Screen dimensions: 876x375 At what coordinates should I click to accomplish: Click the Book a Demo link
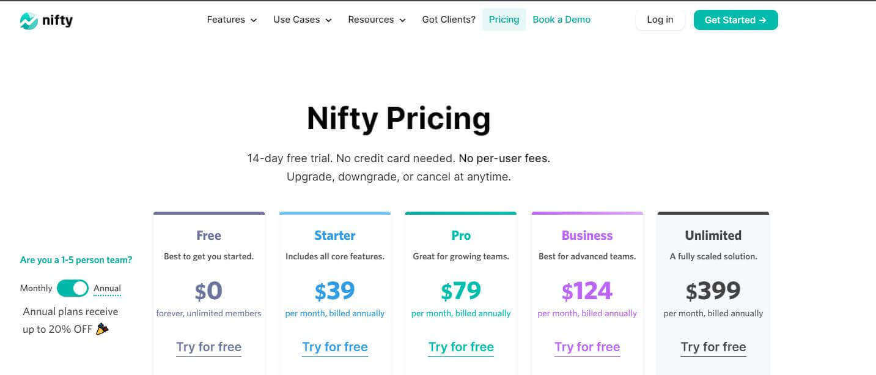[x=561, y=19]
